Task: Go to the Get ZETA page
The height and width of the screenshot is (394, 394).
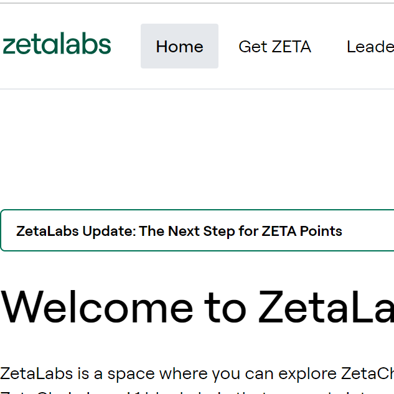Action: pyautogui.click(x=274, y=46)
